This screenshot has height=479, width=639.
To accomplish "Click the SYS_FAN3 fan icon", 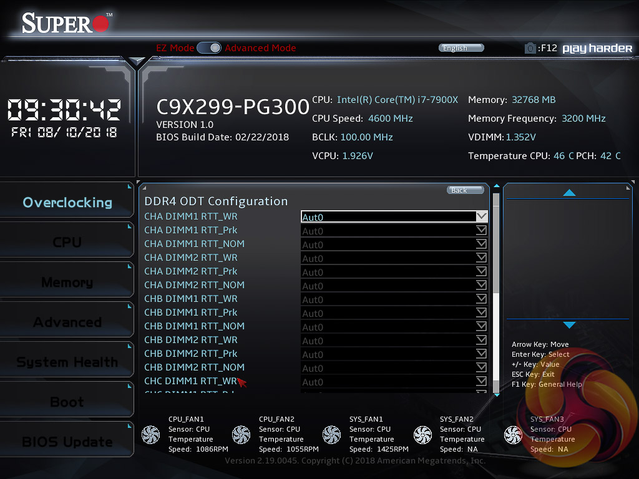I will 513,435.
